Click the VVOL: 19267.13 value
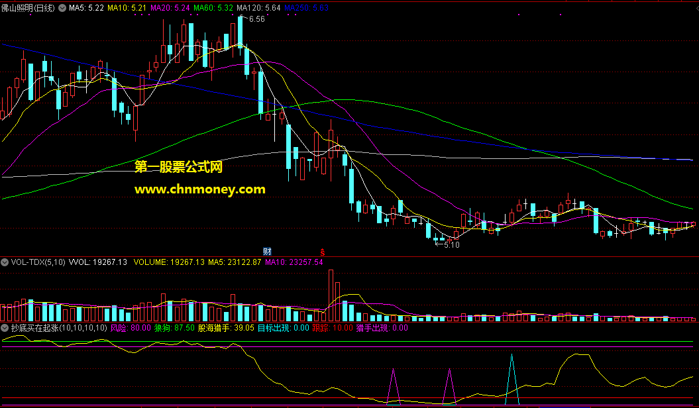This screenshot has height=408, width=699. pos(98,262)
